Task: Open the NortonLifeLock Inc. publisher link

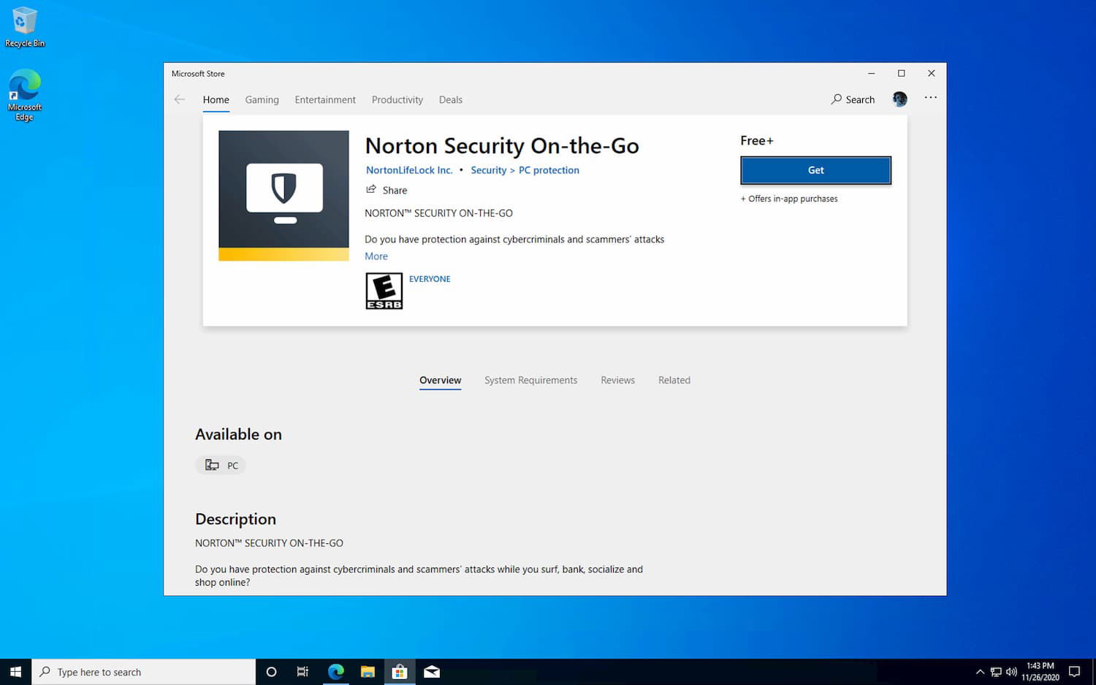Action: (x=409, y=169)
